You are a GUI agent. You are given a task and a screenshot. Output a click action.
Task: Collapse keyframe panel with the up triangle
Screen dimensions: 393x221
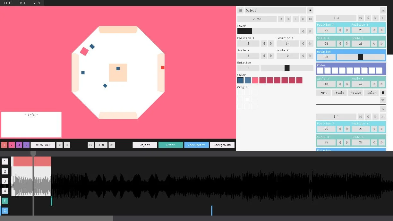382,11
